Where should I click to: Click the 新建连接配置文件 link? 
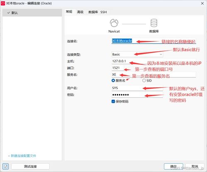22,156
